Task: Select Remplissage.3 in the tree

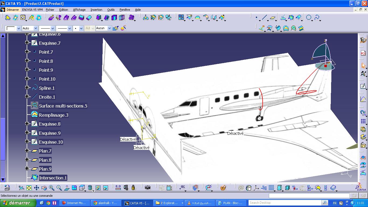Action: [x=53, y=115]
